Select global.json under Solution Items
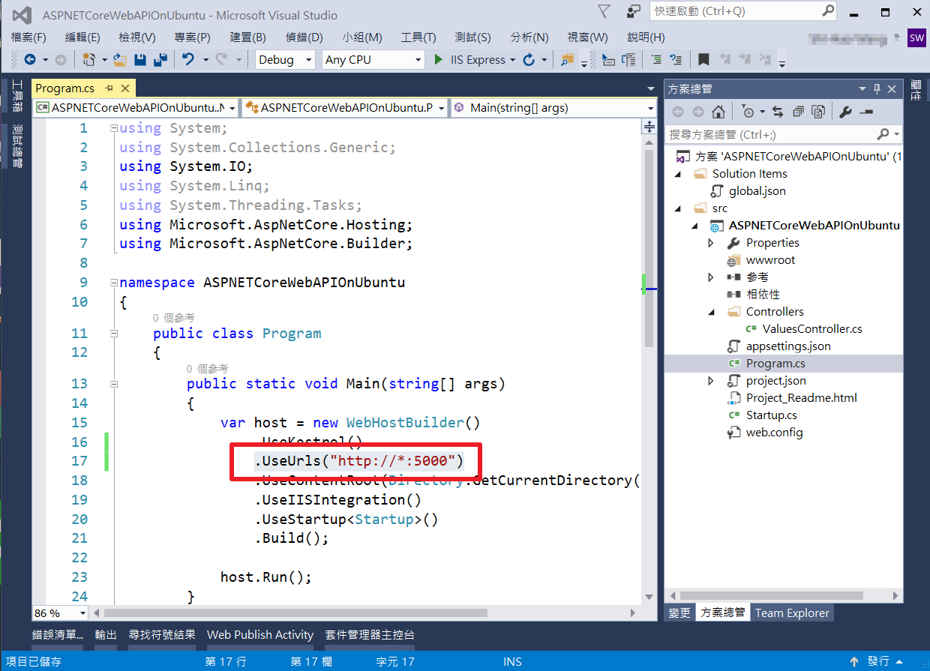Image resolution: width=930 pixels, height=671 pixels. pos(757,191)
